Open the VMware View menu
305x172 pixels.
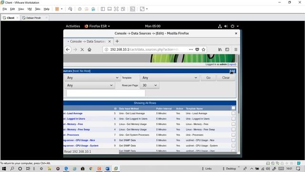point(21,9)
